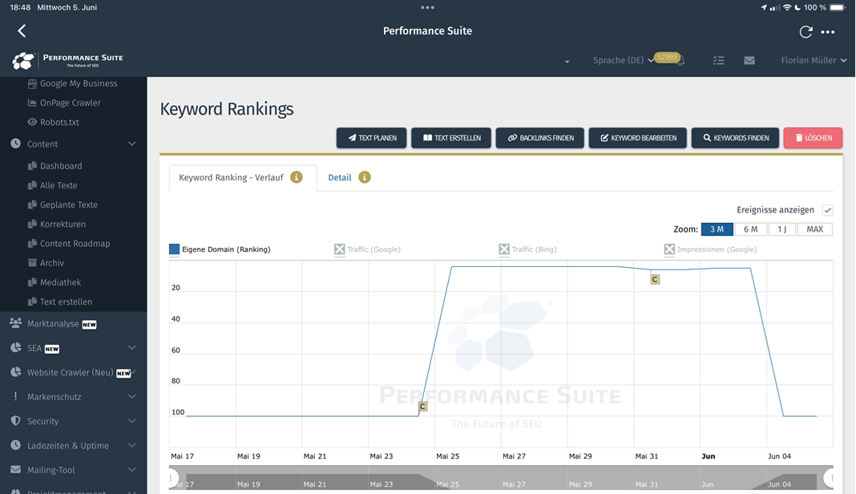Show info icon next to Detail tab
The image size is (856, 494).
(x=364, y=177)
